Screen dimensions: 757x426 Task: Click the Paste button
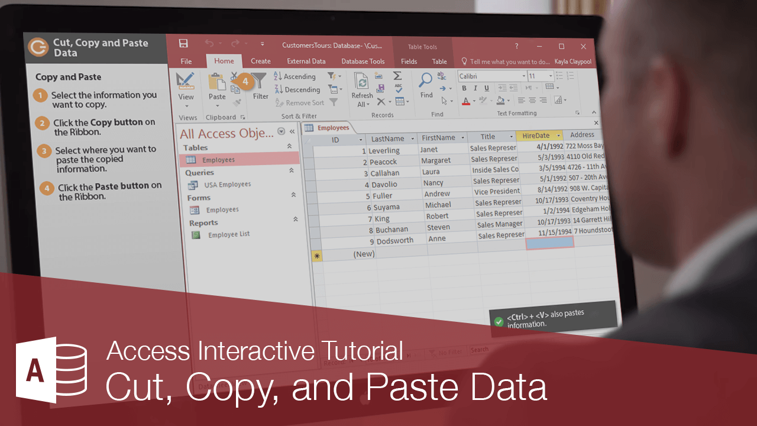(217, 86)
